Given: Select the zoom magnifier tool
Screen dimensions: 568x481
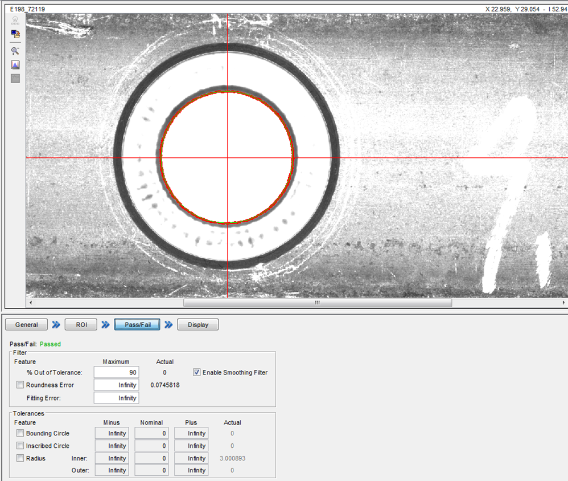Looking at the screenshot, I should (x=15, y=51).
